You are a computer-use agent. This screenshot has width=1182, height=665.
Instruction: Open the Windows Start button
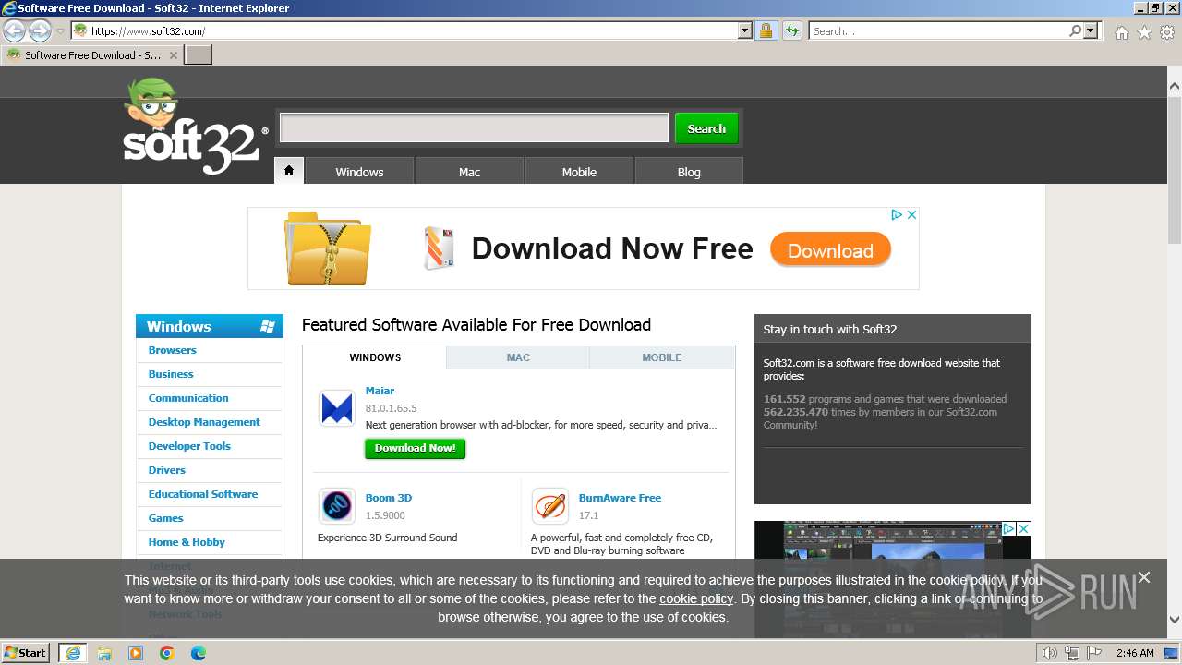click(x=26, y=652)
